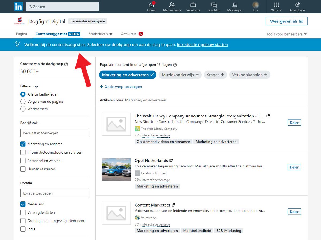Click the LinkedIn logo
Screen dimensions: 321x240
click(18, 6)
